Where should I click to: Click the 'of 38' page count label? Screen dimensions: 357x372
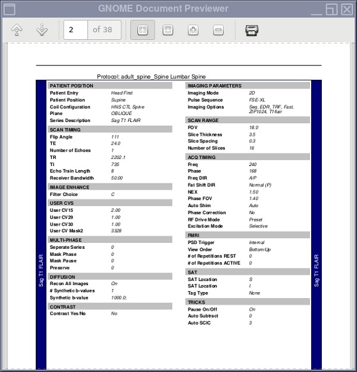click(x=105, y=30)
